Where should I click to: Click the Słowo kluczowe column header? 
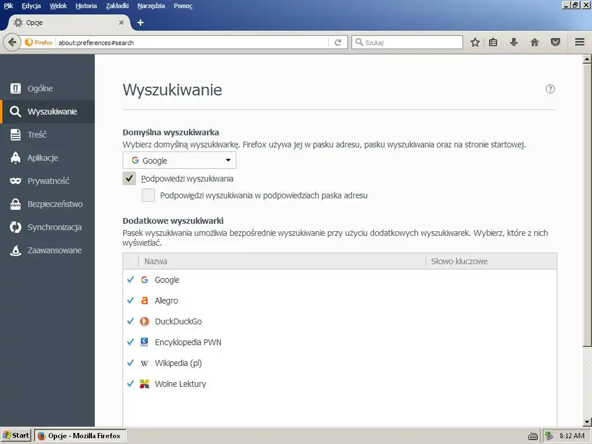(491, 261)
